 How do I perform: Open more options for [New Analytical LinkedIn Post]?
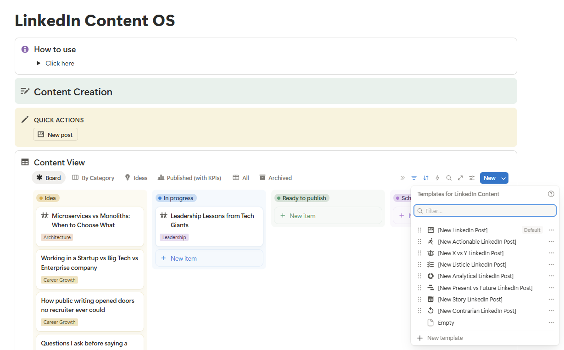pos(551,276)
